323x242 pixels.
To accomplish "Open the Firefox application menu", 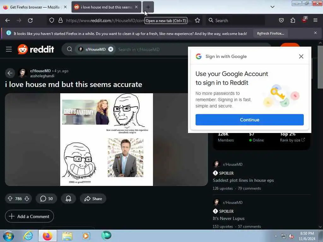I will pos(315,20).
